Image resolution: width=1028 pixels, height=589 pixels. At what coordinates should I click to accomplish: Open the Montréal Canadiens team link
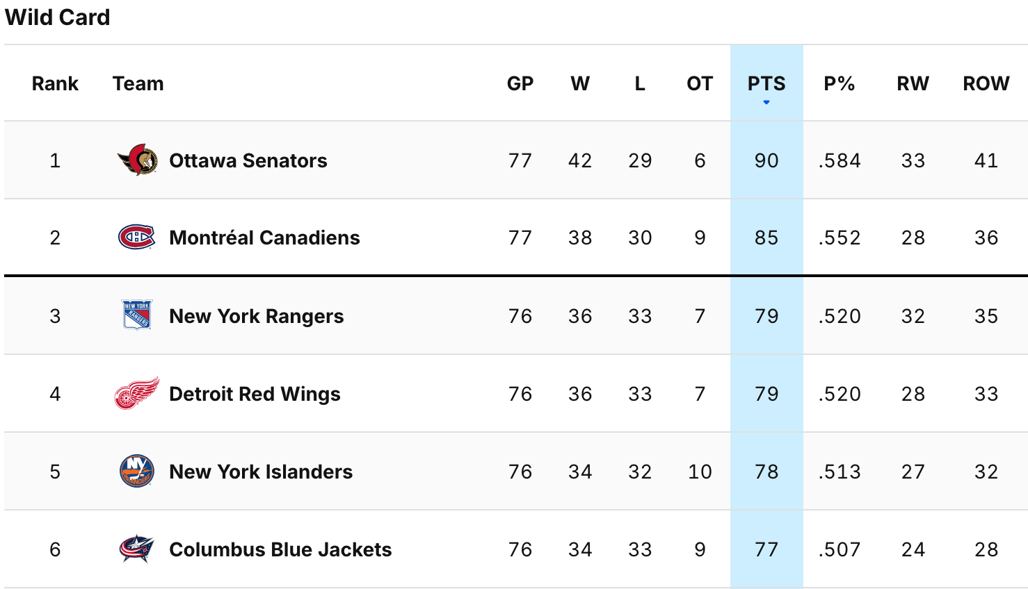[264, 238]
